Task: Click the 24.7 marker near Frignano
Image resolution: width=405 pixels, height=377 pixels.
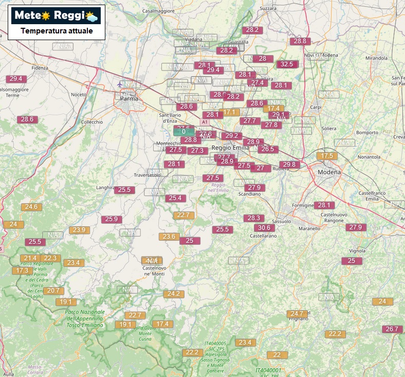Action: tap(297, 314)
